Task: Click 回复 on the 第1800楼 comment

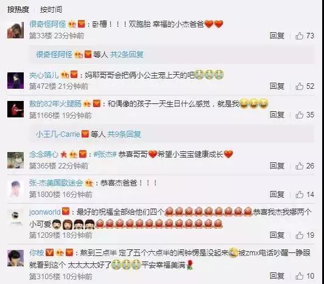Action: [x=277, y=195]
